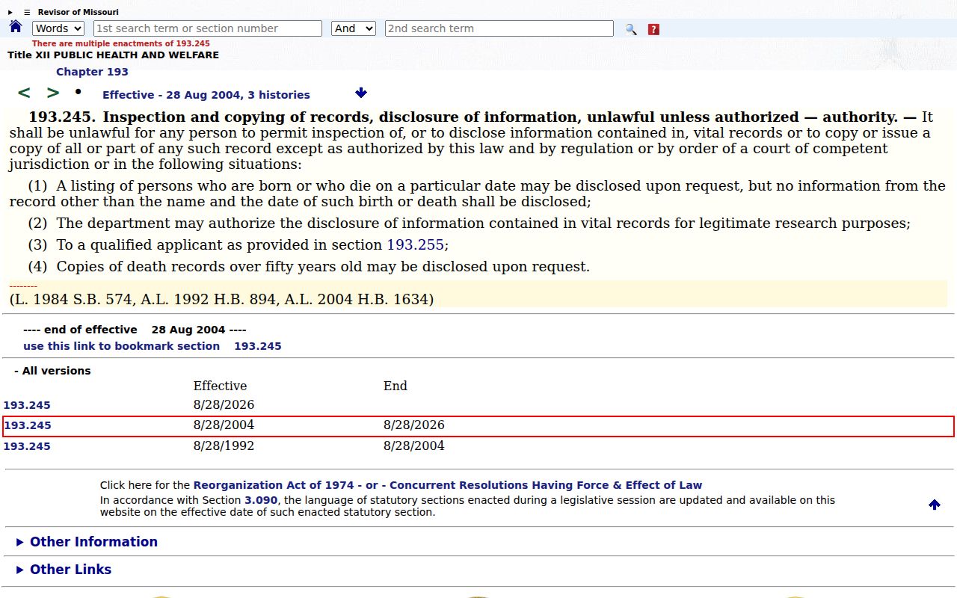
Task: Click the Revisor of Missouri title text
Action: 78,12
